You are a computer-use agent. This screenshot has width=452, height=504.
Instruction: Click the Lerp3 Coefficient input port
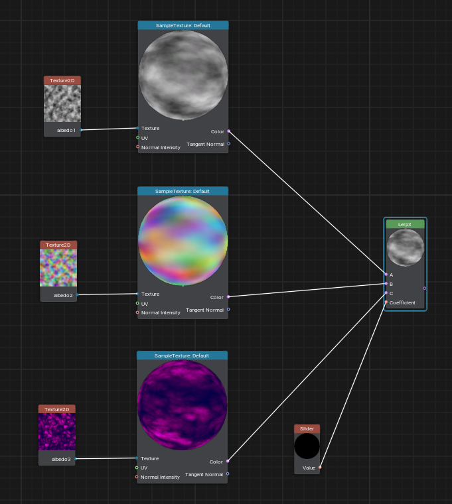click(x=386, y=302)
